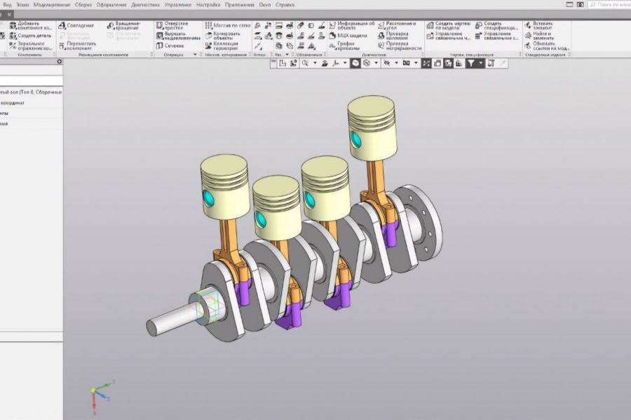The image size is (631, 420).
Task: Select the Расстояние и угол measurement
Action: click(x=398, y=26)
